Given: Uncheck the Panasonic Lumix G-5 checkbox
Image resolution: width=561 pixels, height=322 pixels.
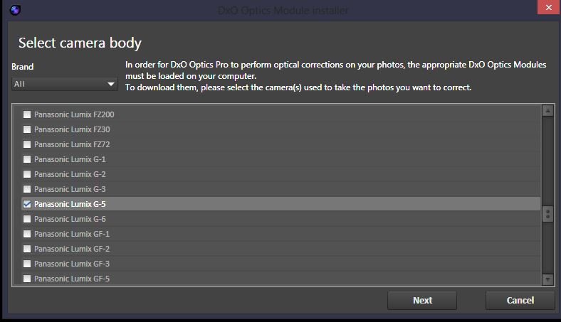Looking at the screenshot, I should (27, 204).
